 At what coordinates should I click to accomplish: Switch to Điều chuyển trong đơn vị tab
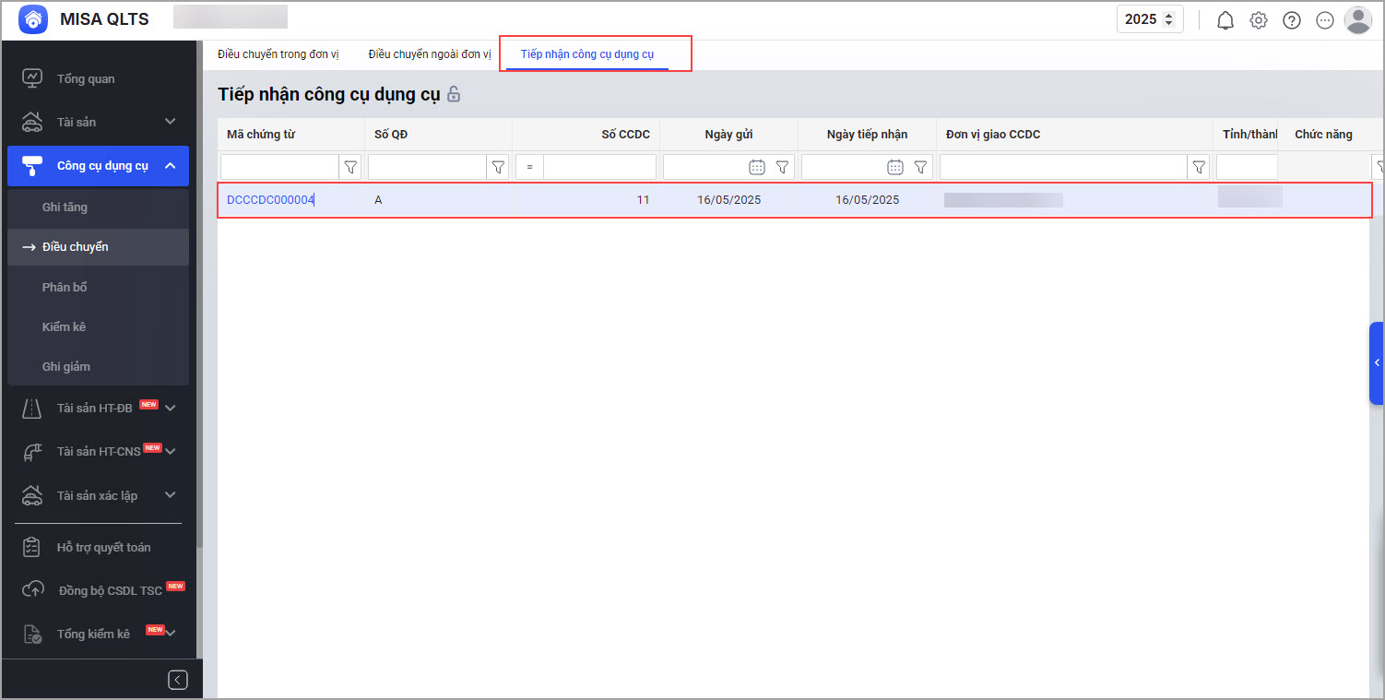[x=278, y=54]
